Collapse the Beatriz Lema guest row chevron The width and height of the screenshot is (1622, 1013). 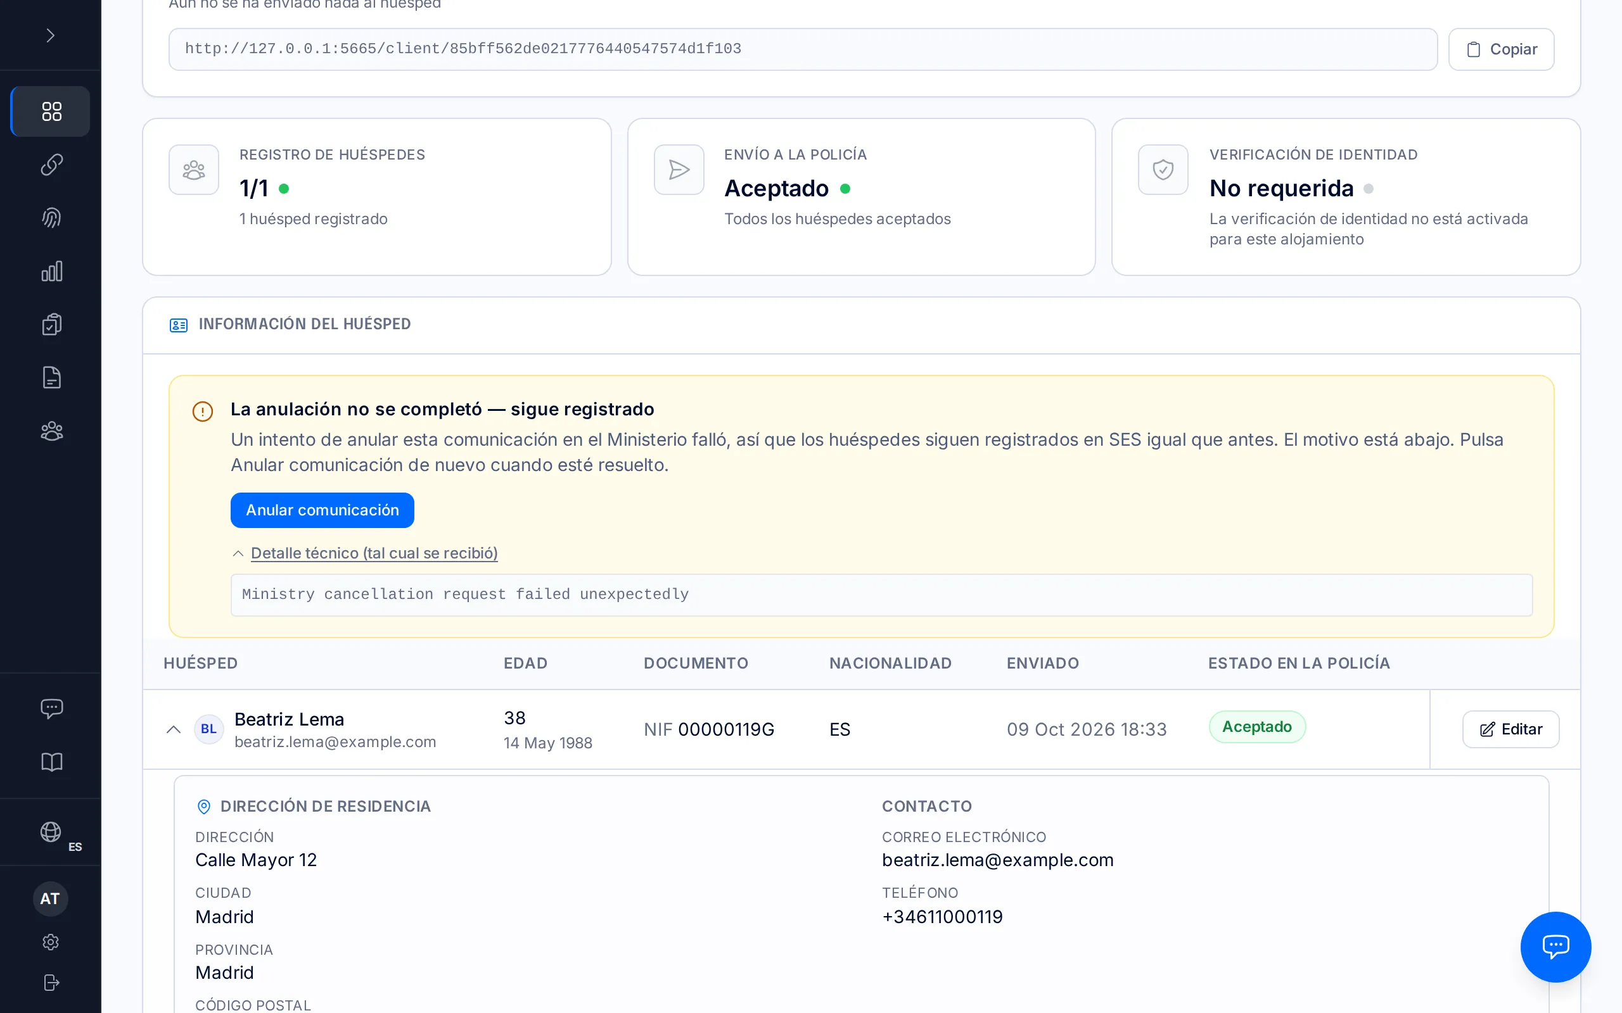click(x=174, y=729)
